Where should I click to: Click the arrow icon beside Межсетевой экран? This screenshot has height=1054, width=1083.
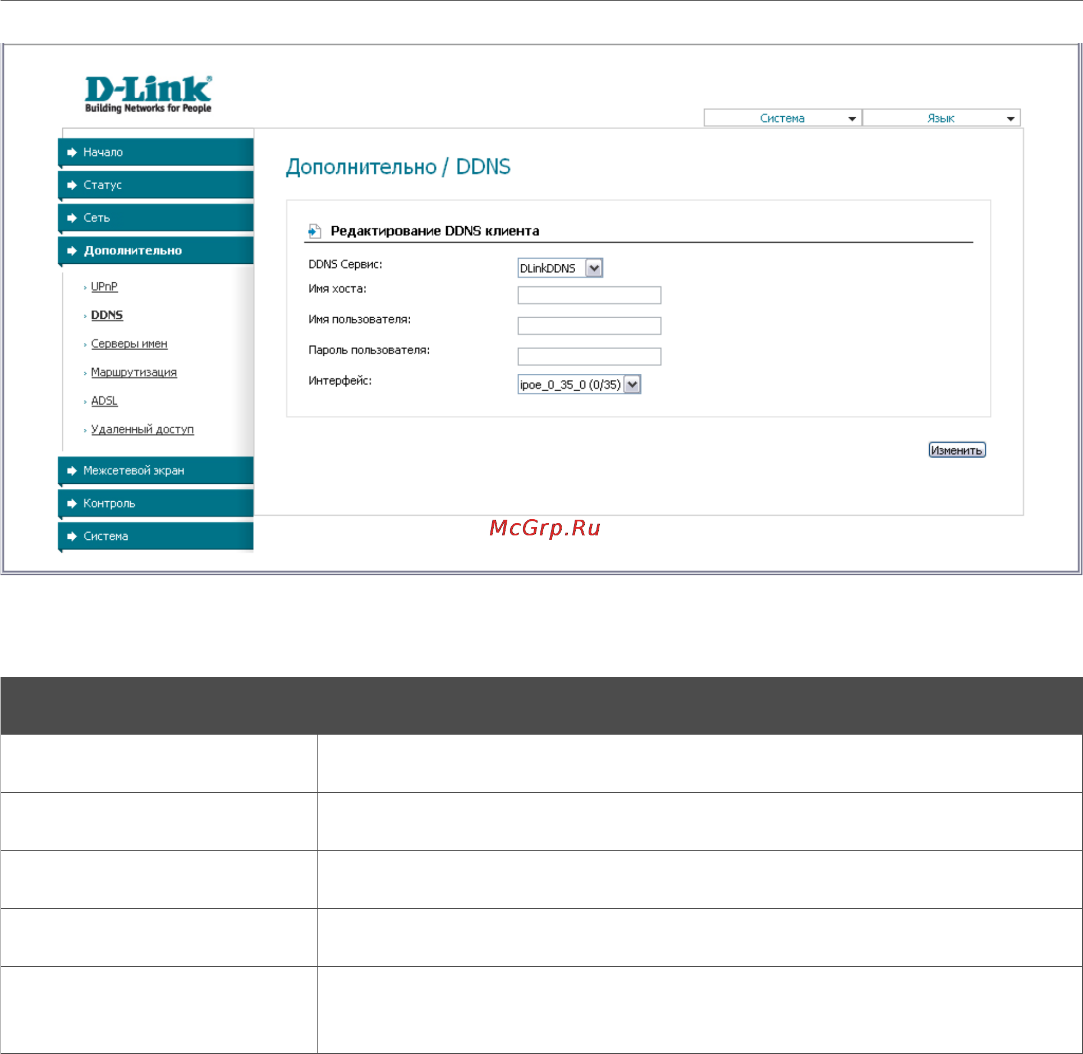coord(72,471)
